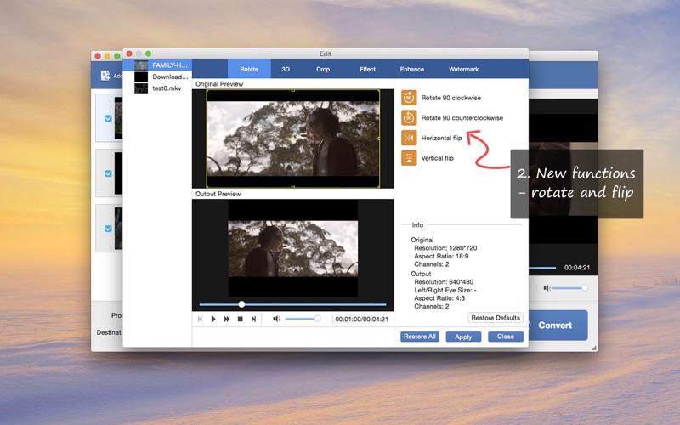Click the Horizontal flip icon
The height and width of the screenshot is (425, 680).
coord(409,138)
